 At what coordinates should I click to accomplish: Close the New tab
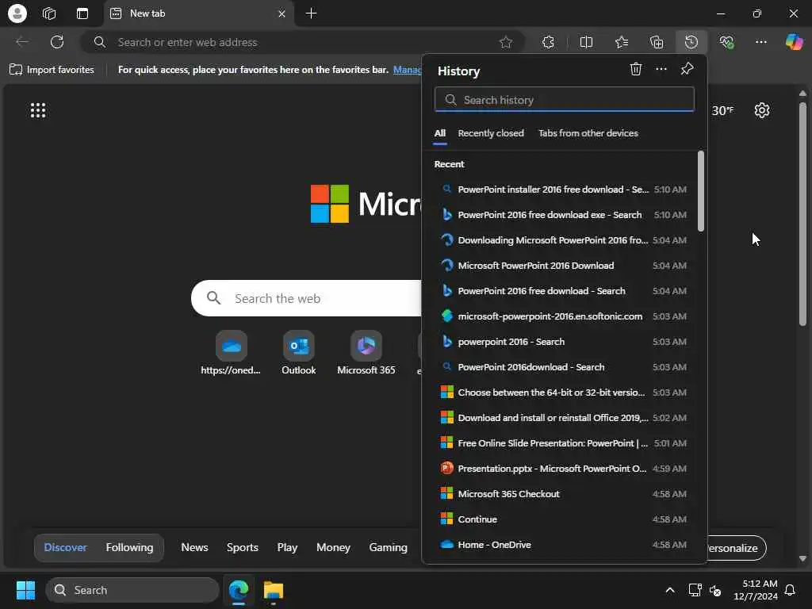pos(282,14)
